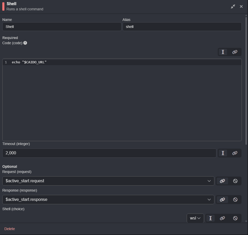Click the link icon beside Timeout field

pyautogui.click(x=235, y=153)
